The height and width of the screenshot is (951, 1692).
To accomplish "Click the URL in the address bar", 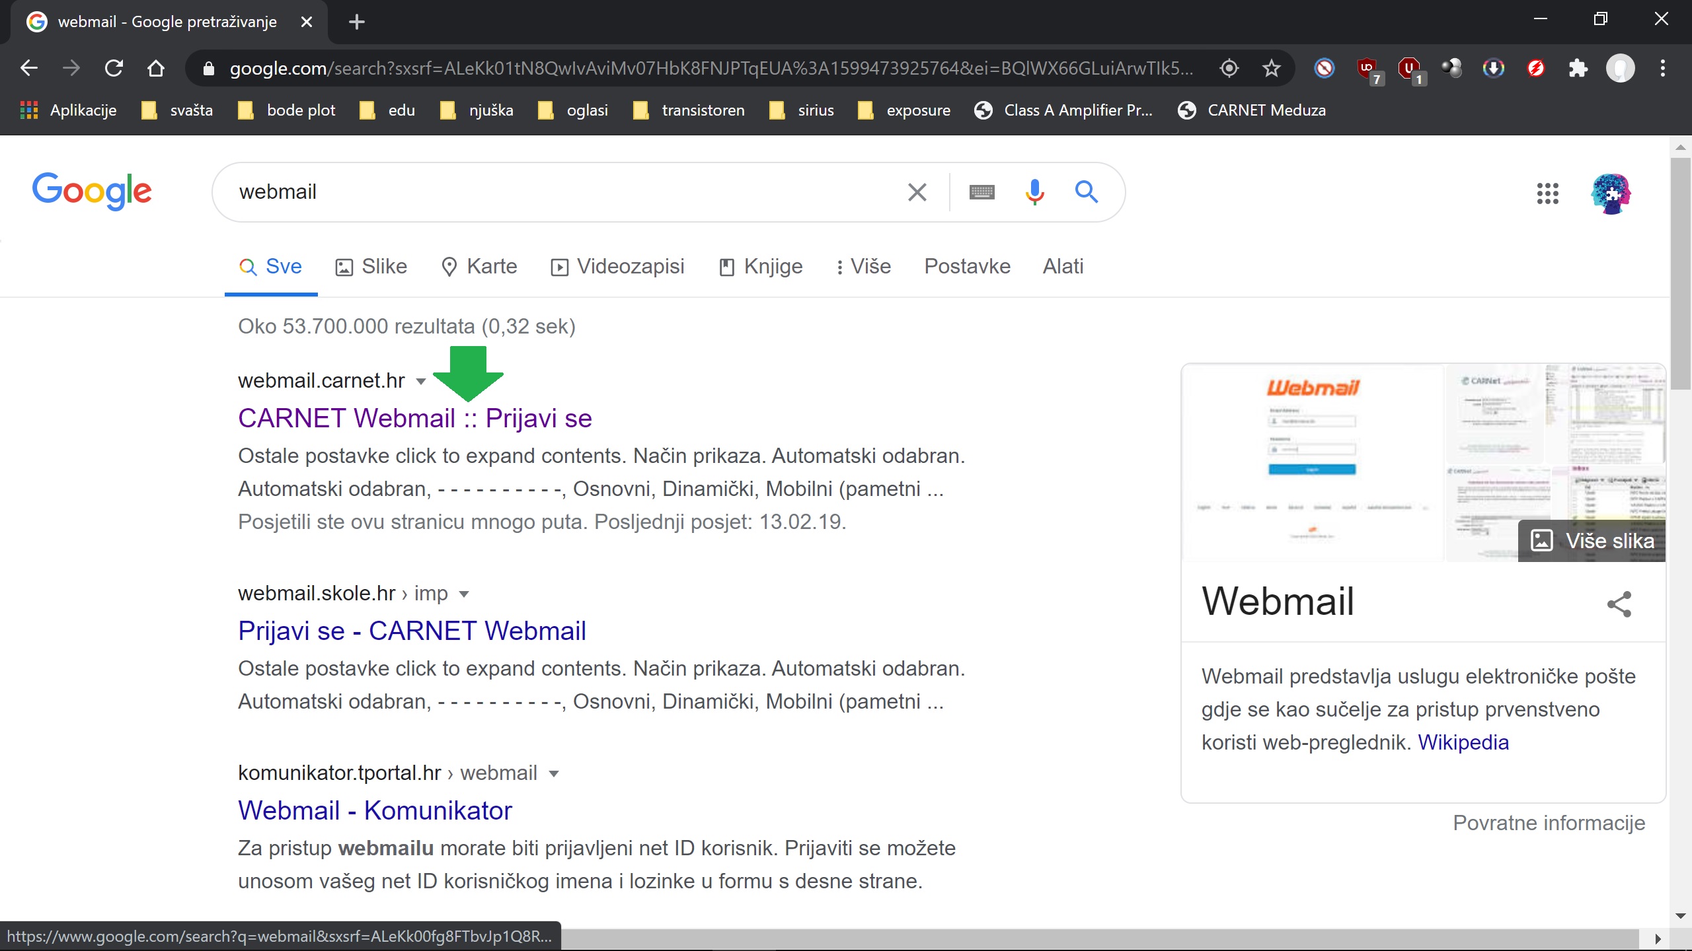I will [711, 68].
